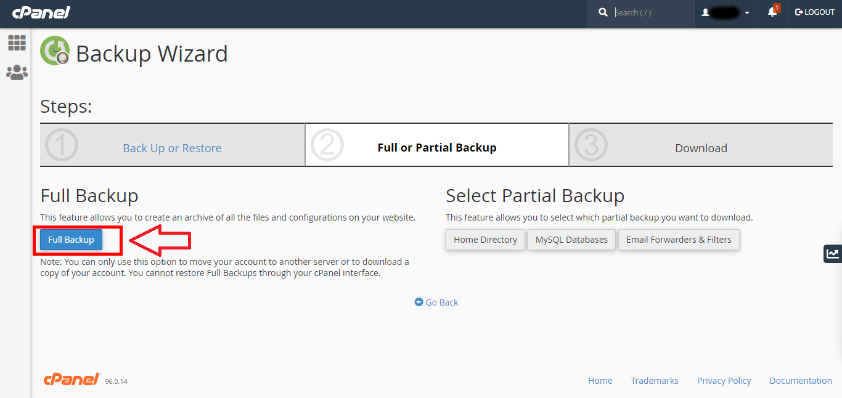Select Full or Partial Backup step

pyautogui.click(x=436, y=148)
